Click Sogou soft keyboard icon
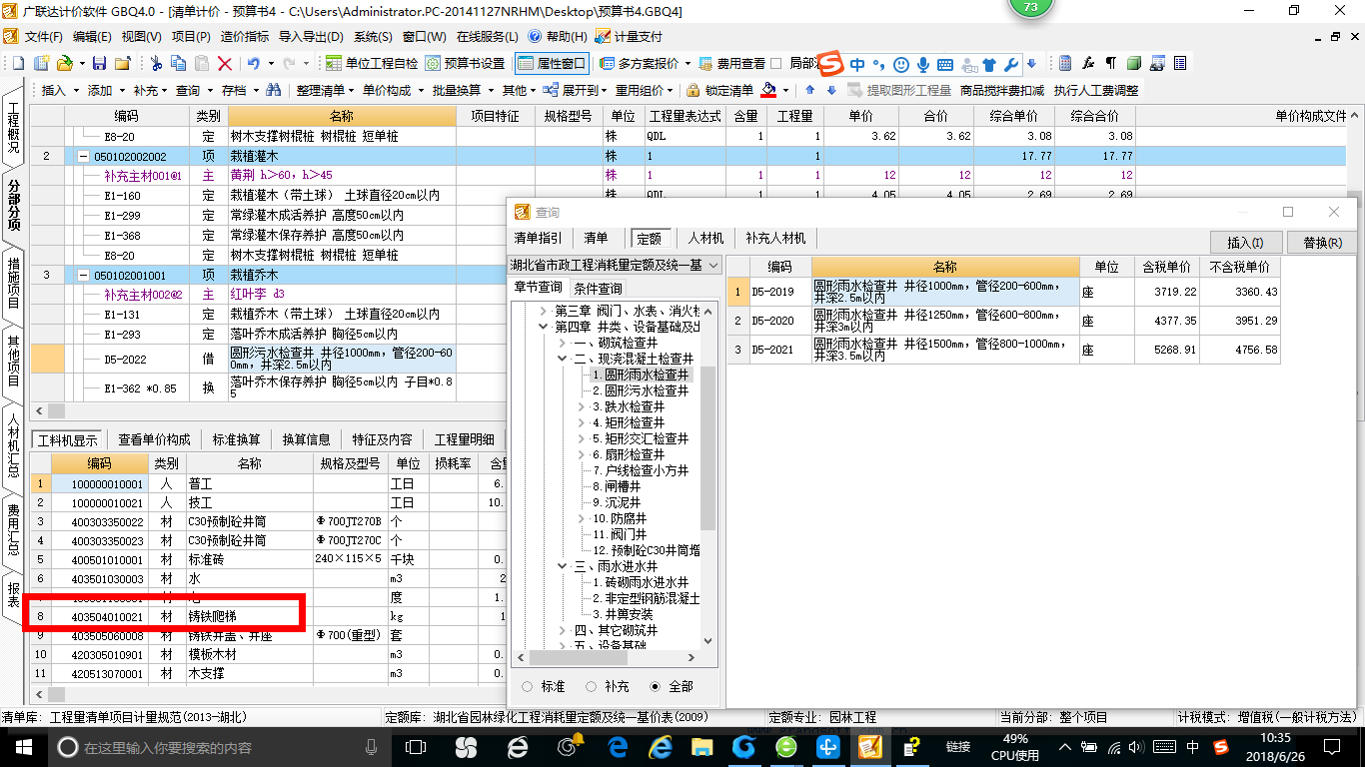This screenshot has width=1365, height=767. (x=945, y=64)
